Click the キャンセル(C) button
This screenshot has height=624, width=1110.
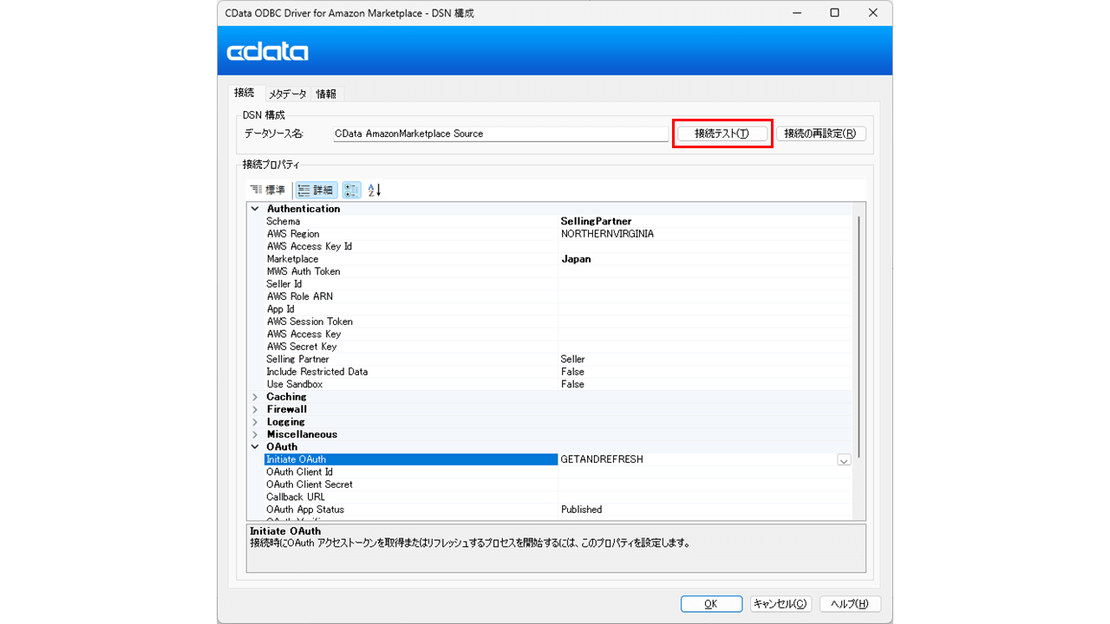[x=780, y=604]
